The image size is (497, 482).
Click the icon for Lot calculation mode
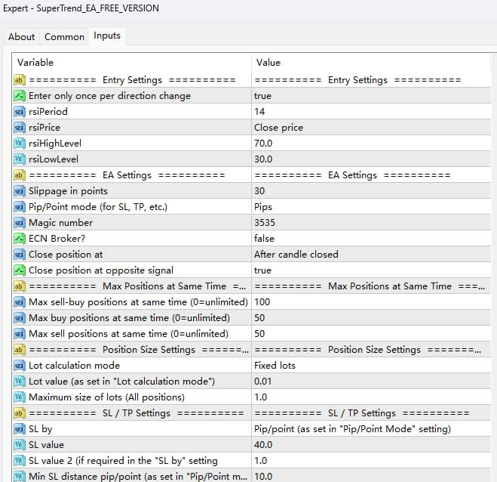click(20, 366)
